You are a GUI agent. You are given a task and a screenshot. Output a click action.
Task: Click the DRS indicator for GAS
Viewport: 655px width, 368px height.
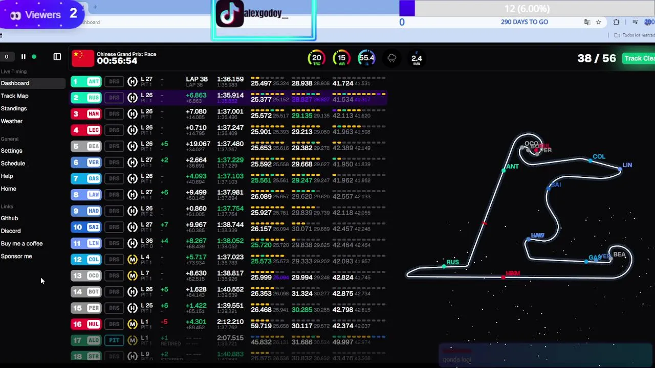(114, 178)
